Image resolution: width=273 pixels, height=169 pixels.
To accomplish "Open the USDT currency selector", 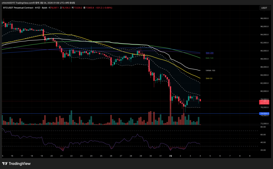I will pos(264,8).
